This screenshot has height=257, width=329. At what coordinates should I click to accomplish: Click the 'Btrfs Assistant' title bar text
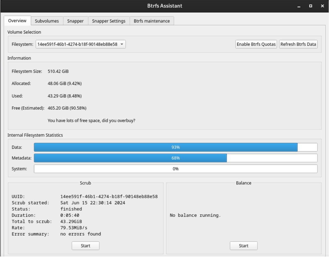[164, 6]
